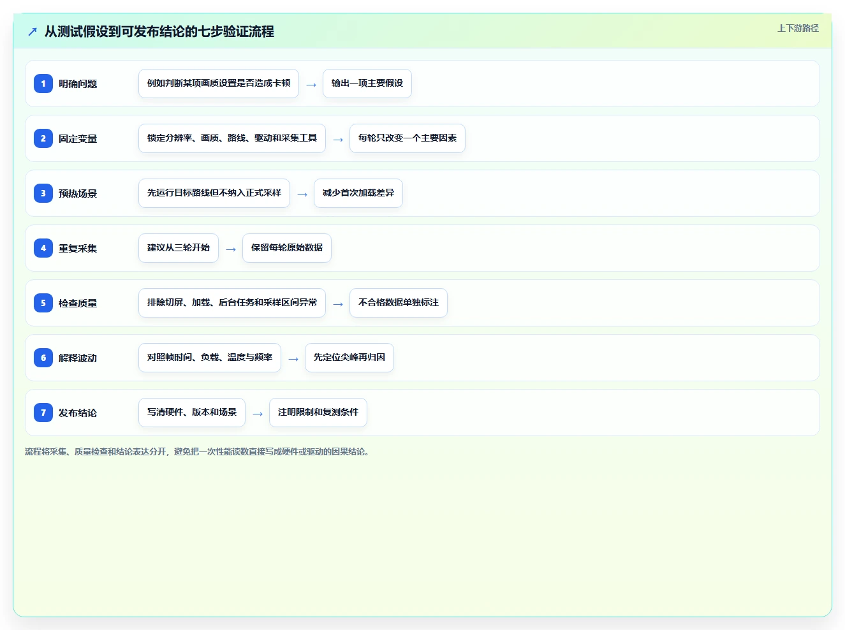Select the 预热场景 step label
This screenshot has height=630, width=845.
coord(78,194)
